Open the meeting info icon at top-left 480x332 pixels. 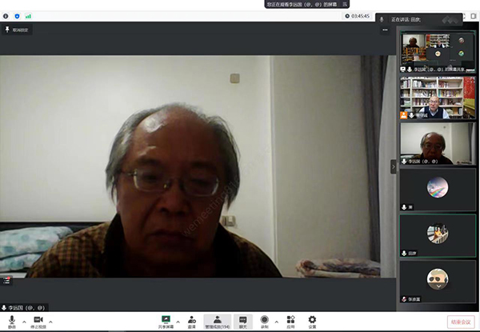point(6,16)
